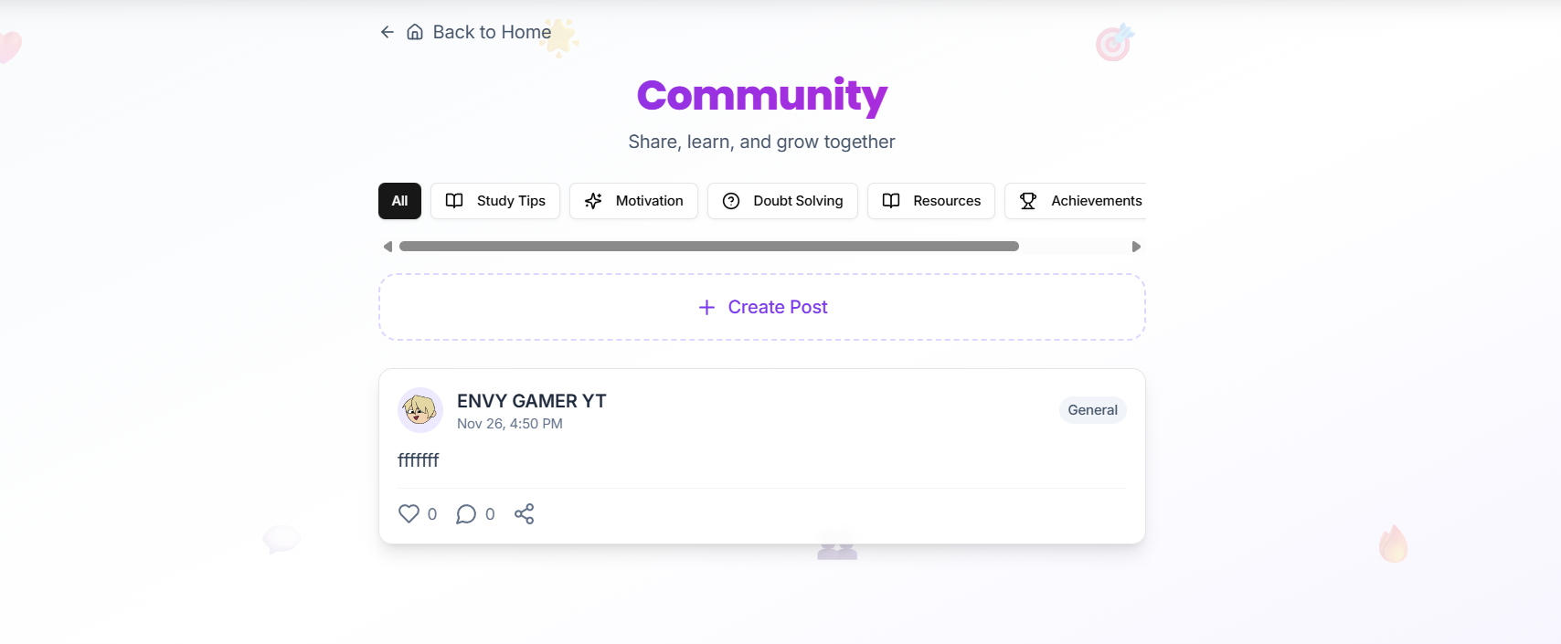The image size is (1561, 644).
Task: Like the post with the heart icon
Action: pos(409,513)
